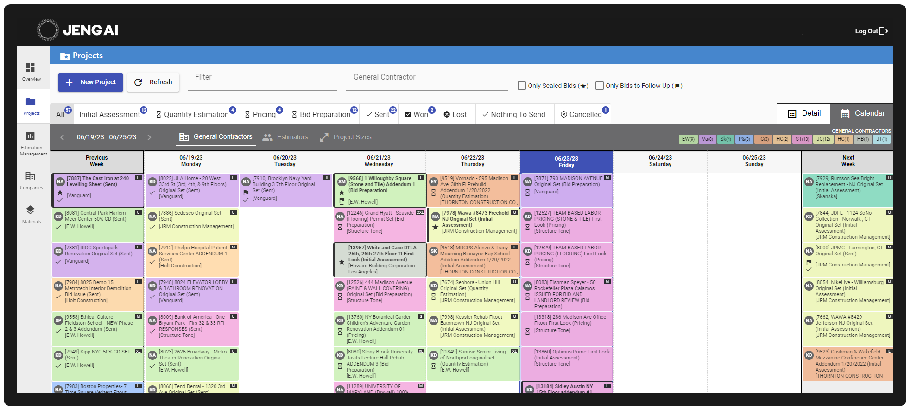The height and width of the screenshot is (409, 911).
Task: Advance to next week with the right chevron
Action: pyautogui.click(x=149, y=137)
